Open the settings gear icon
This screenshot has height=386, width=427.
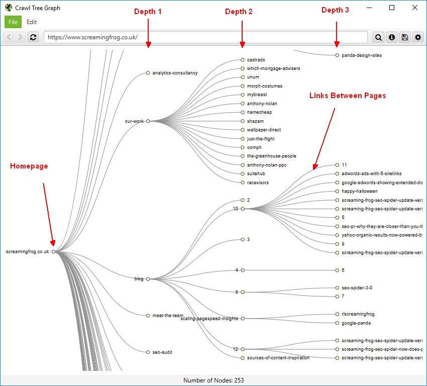click(418, 37)
